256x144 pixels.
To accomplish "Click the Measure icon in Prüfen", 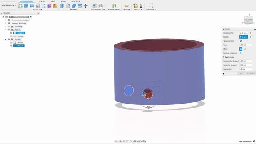I will 126,6.
